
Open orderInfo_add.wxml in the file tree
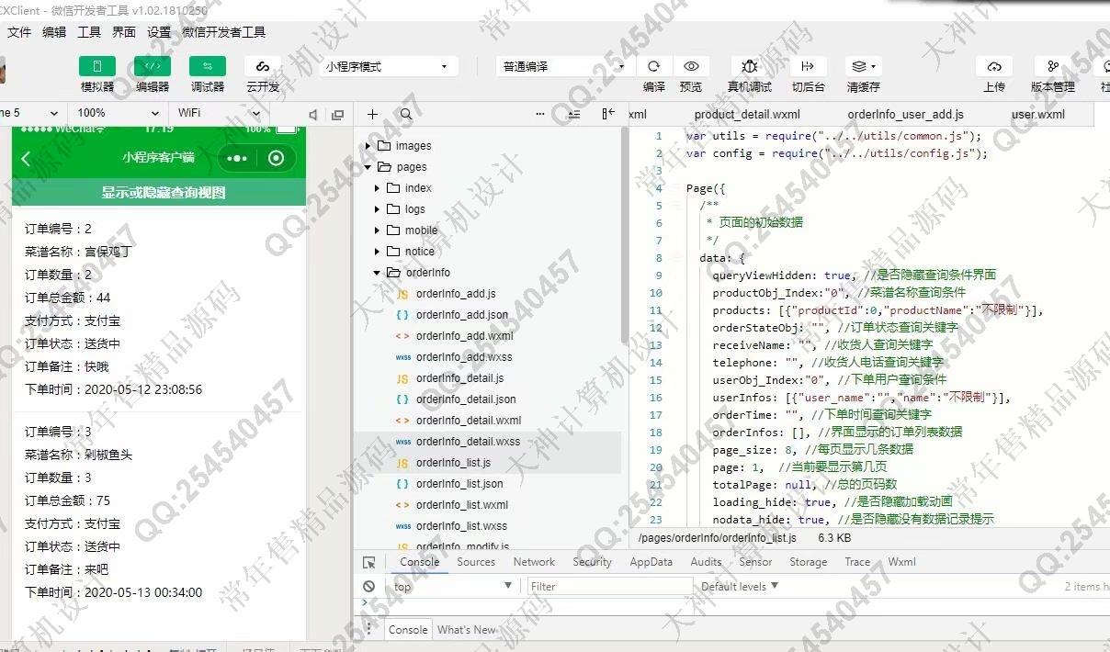[x=464, y=336]
